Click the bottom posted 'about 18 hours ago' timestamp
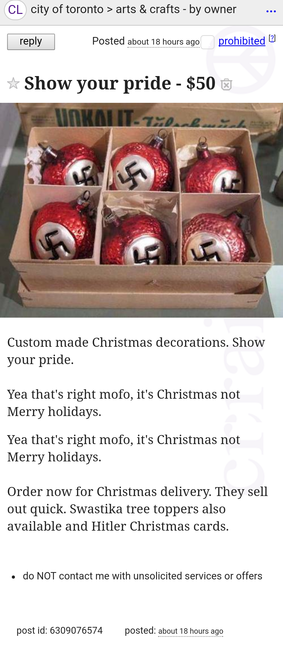 (191, 631)
